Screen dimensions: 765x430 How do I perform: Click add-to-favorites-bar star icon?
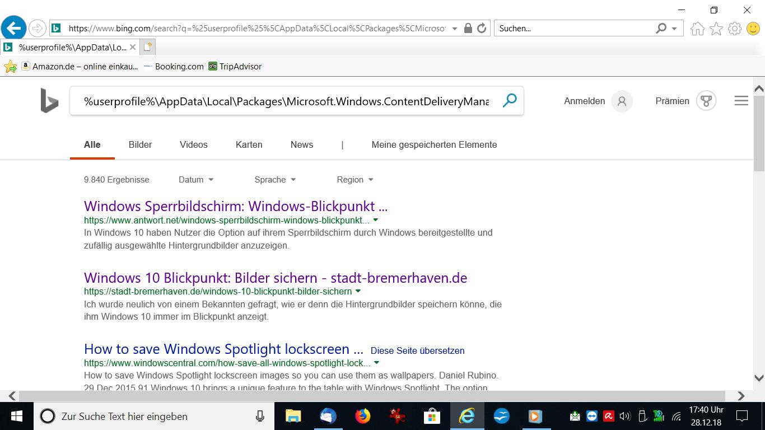click(x=10, y=67)
